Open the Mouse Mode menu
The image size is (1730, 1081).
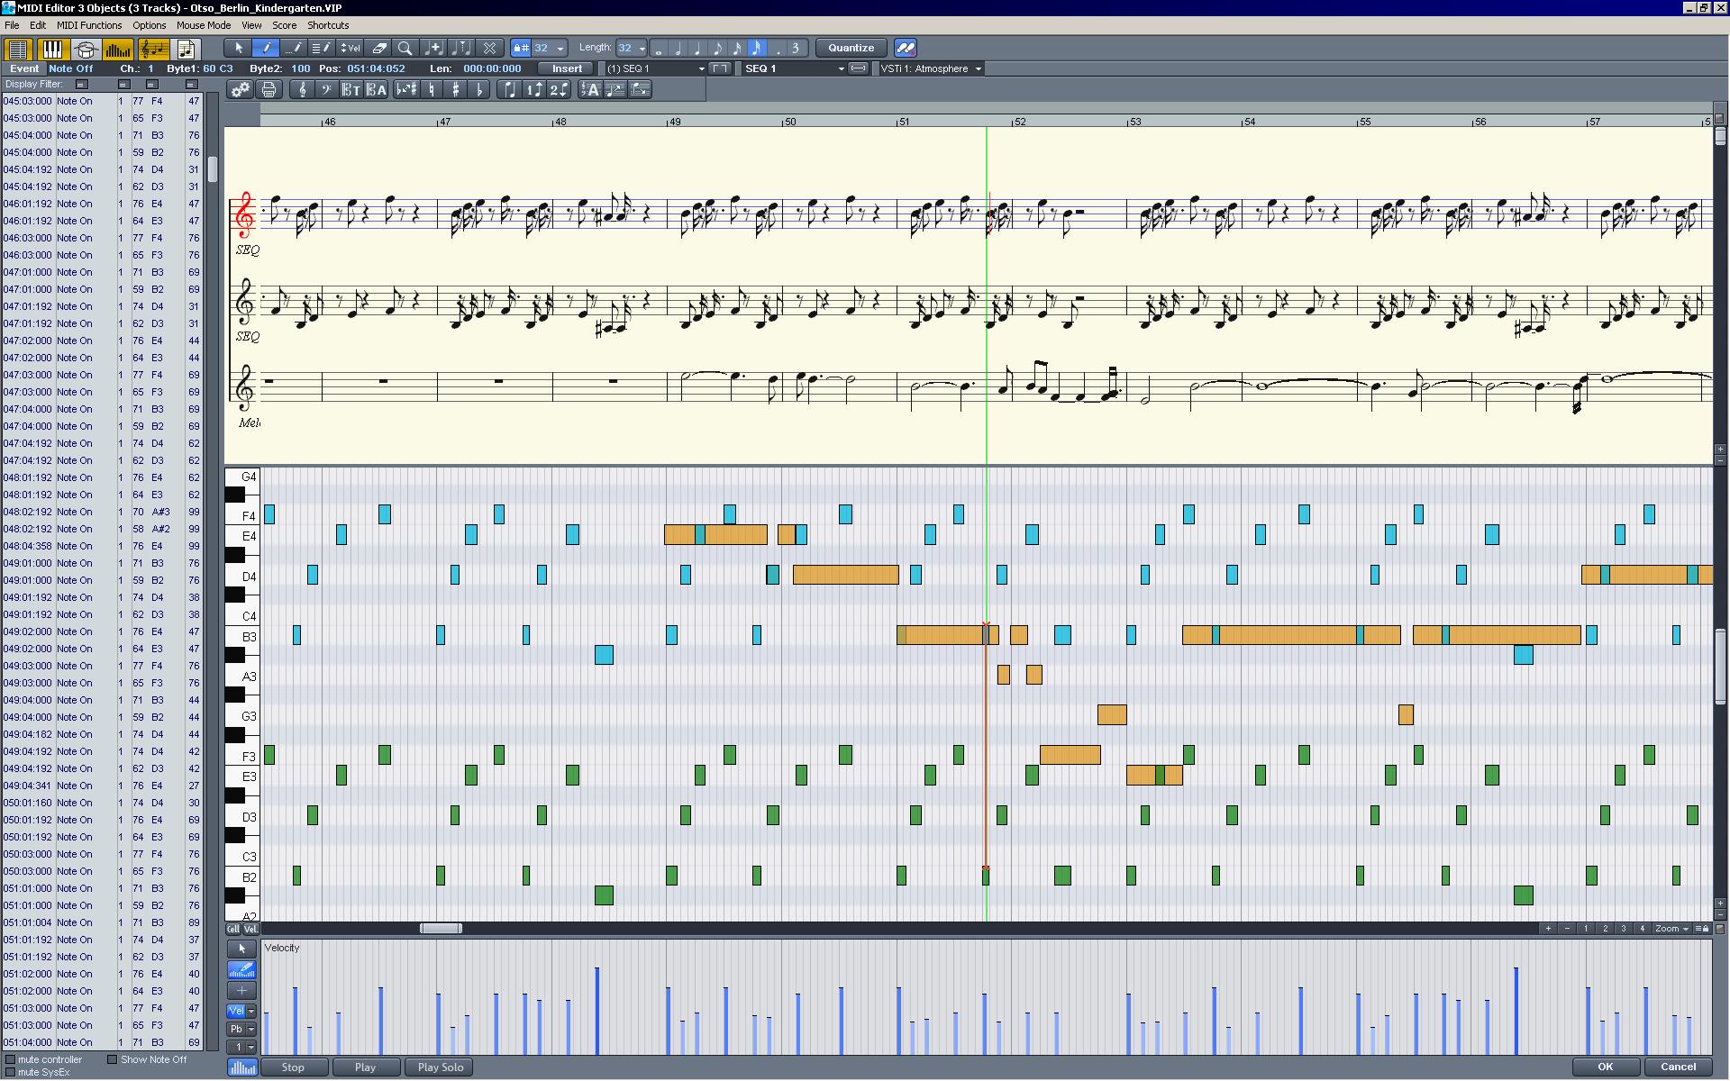[x=204, y=25]
